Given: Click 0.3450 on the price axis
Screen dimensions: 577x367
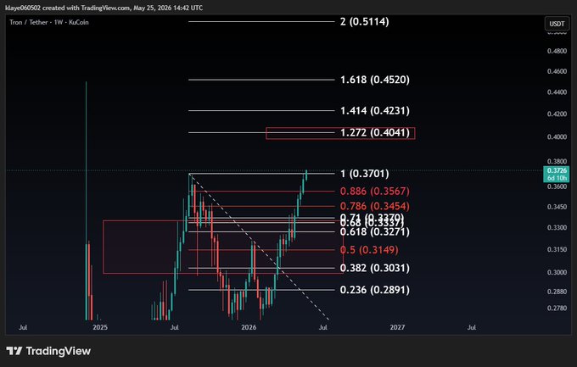Looking at the screenshot, I should click(557, 207).
